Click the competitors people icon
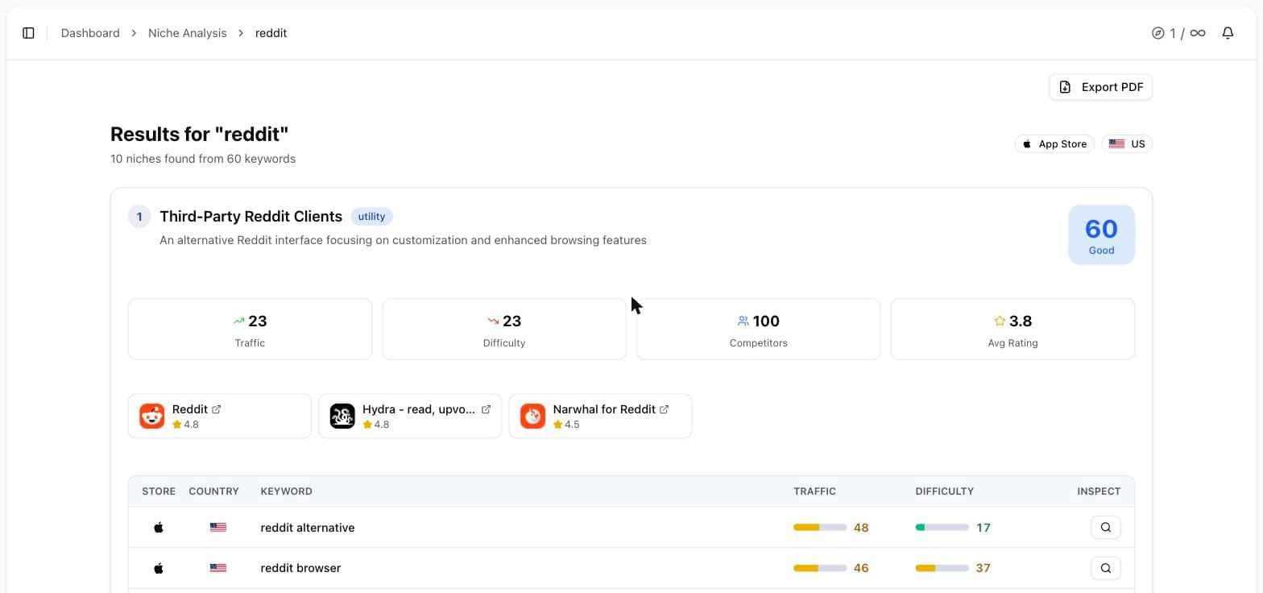Viewport: 1263px width, 593px height. tap(743, 321)
